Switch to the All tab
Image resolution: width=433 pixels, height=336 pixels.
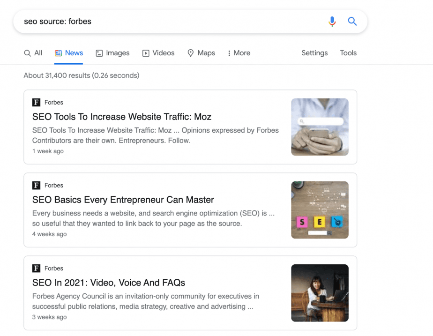point(33,53)
